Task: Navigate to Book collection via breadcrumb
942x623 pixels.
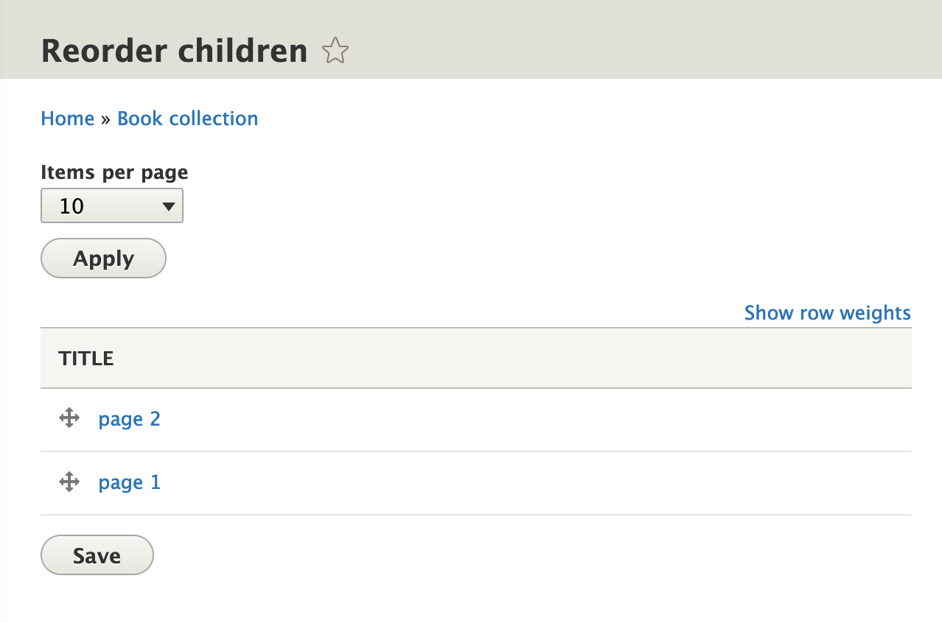Action: coord(187,118)
